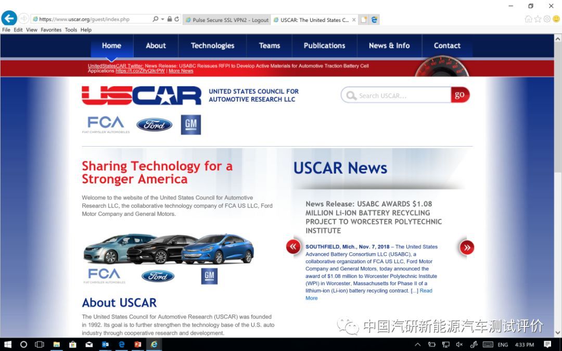Open Cortana circle on the taskbar
Screen dimensions: 562x351
coord(23,344)
